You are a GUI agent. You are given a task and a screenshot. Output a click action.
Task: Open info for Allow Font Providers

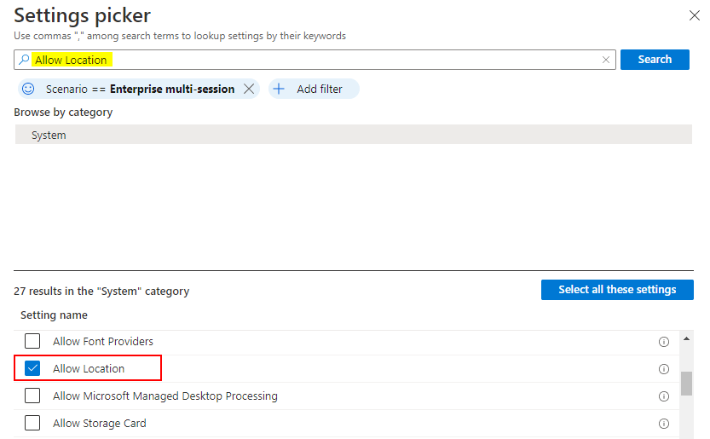click(663, 342)
